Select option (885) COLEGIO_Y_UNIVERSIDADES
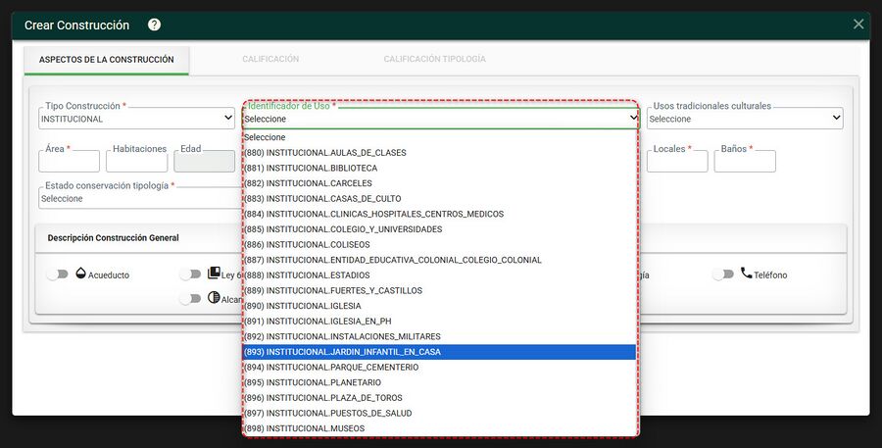 coord(439,229)
